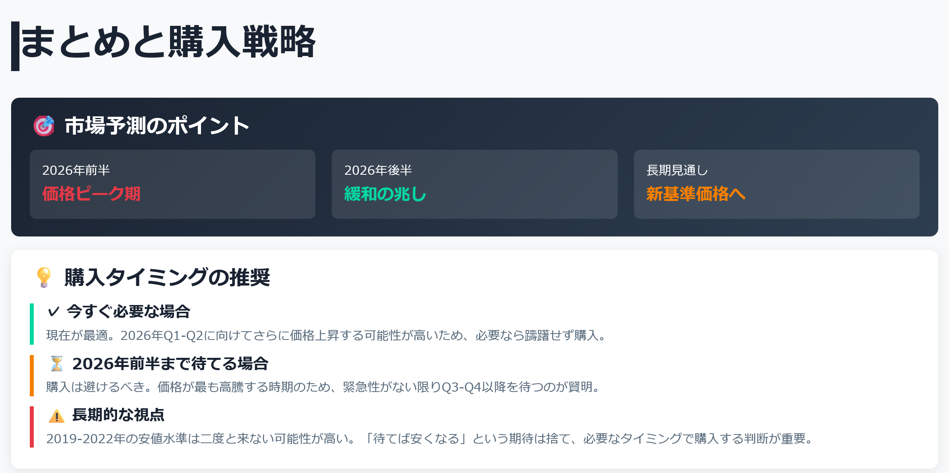949x473 pixels.
Task: Select the 2026年前半 label in the first card
Action: (76, 170)
